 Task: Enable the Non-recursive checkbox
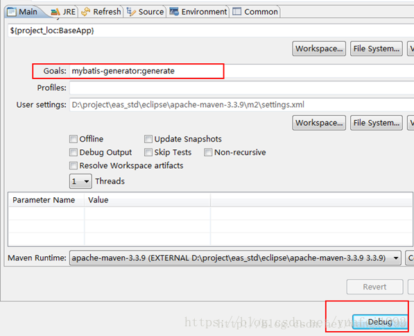coord(208,152)
